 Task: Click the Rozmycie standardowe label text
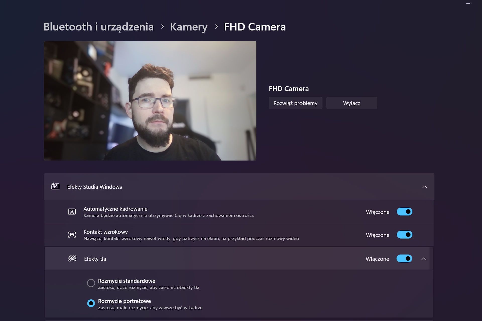tap(127, 281)
